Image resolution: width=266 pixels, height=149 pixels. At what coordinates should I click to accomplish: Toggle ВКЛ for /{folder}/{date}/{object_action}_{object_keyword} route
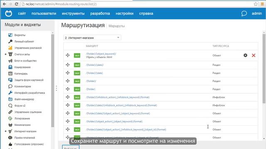(77, 113)
